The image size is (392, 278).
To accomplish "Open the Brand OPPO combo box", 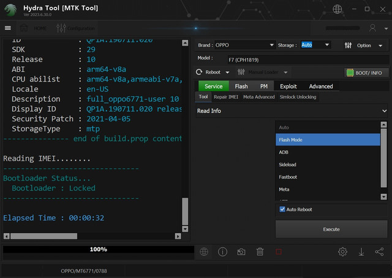I will tap(244, 45).
